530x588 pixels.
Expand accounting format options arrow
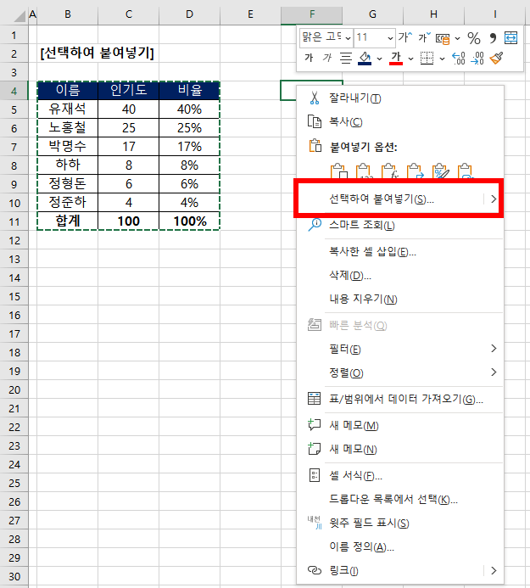click(x=457, y=38)
